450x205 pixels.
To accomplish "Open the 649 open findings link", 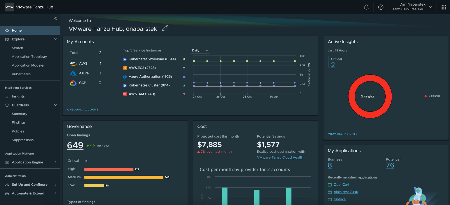I will 75,145.
